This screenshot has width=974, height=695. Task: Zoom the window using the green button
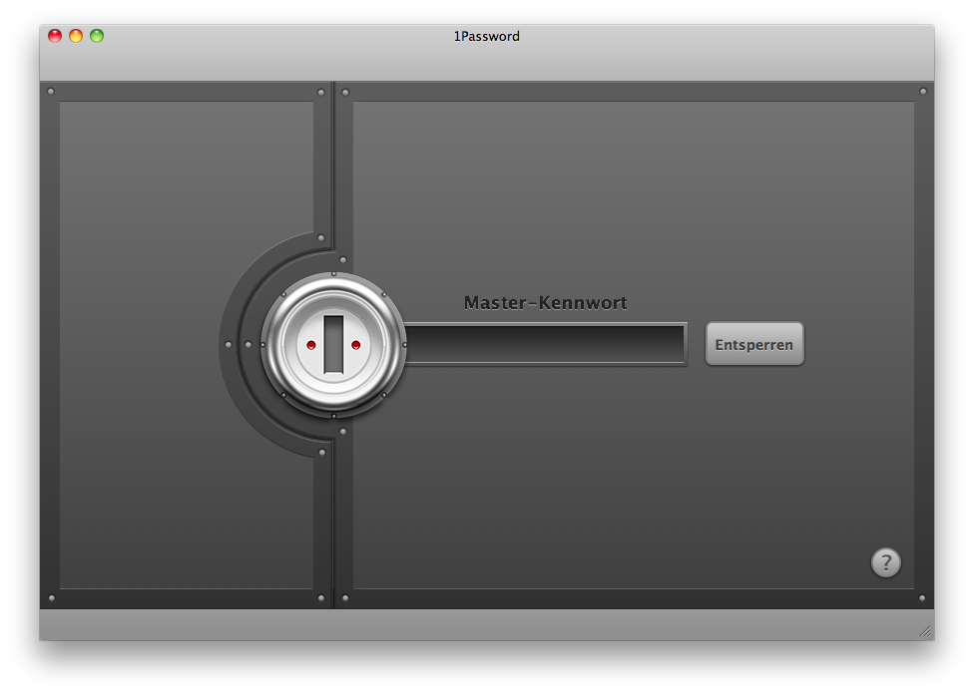click(x=97, y=36)
